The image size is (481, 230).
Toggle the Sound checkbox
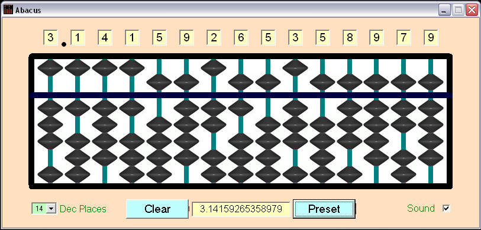click(x=446, y=209)
